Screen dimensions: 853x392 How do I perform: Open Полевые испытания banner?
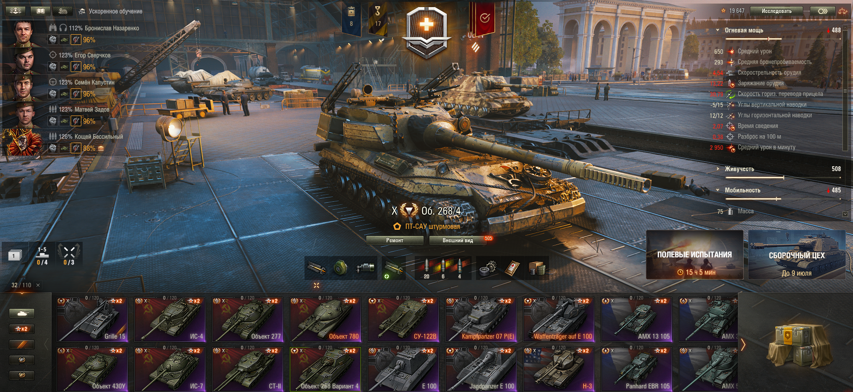click(x=694, y=255)
